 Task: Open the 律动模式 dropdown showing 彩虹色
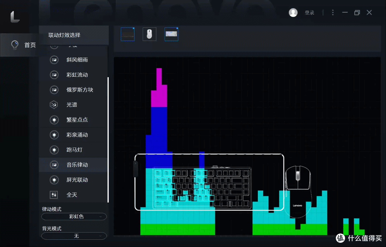[x=74, y=217]
